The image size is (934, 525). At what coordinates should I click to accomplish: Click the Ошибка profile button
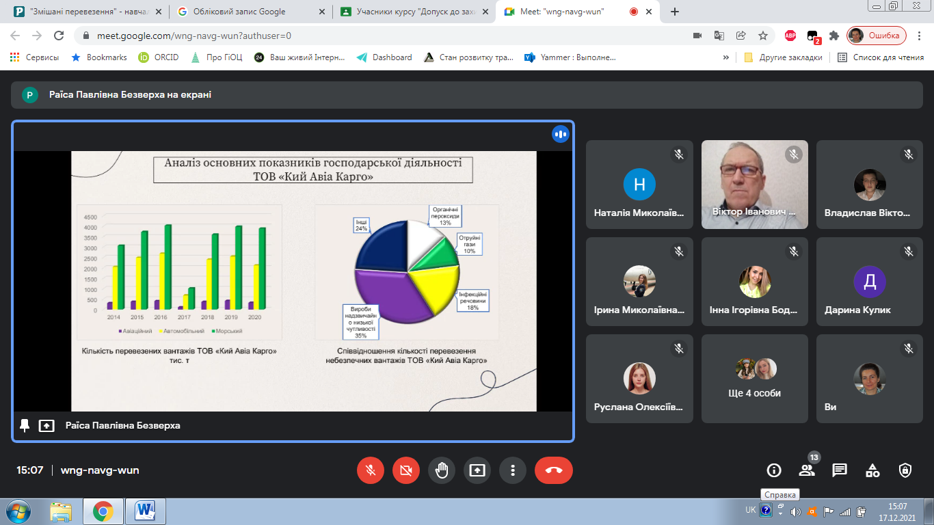pos(877,36)
